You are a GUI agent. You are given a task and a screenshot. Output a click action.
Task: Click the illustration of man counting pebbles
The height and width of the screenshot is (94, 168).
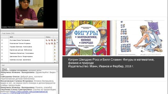140,38
